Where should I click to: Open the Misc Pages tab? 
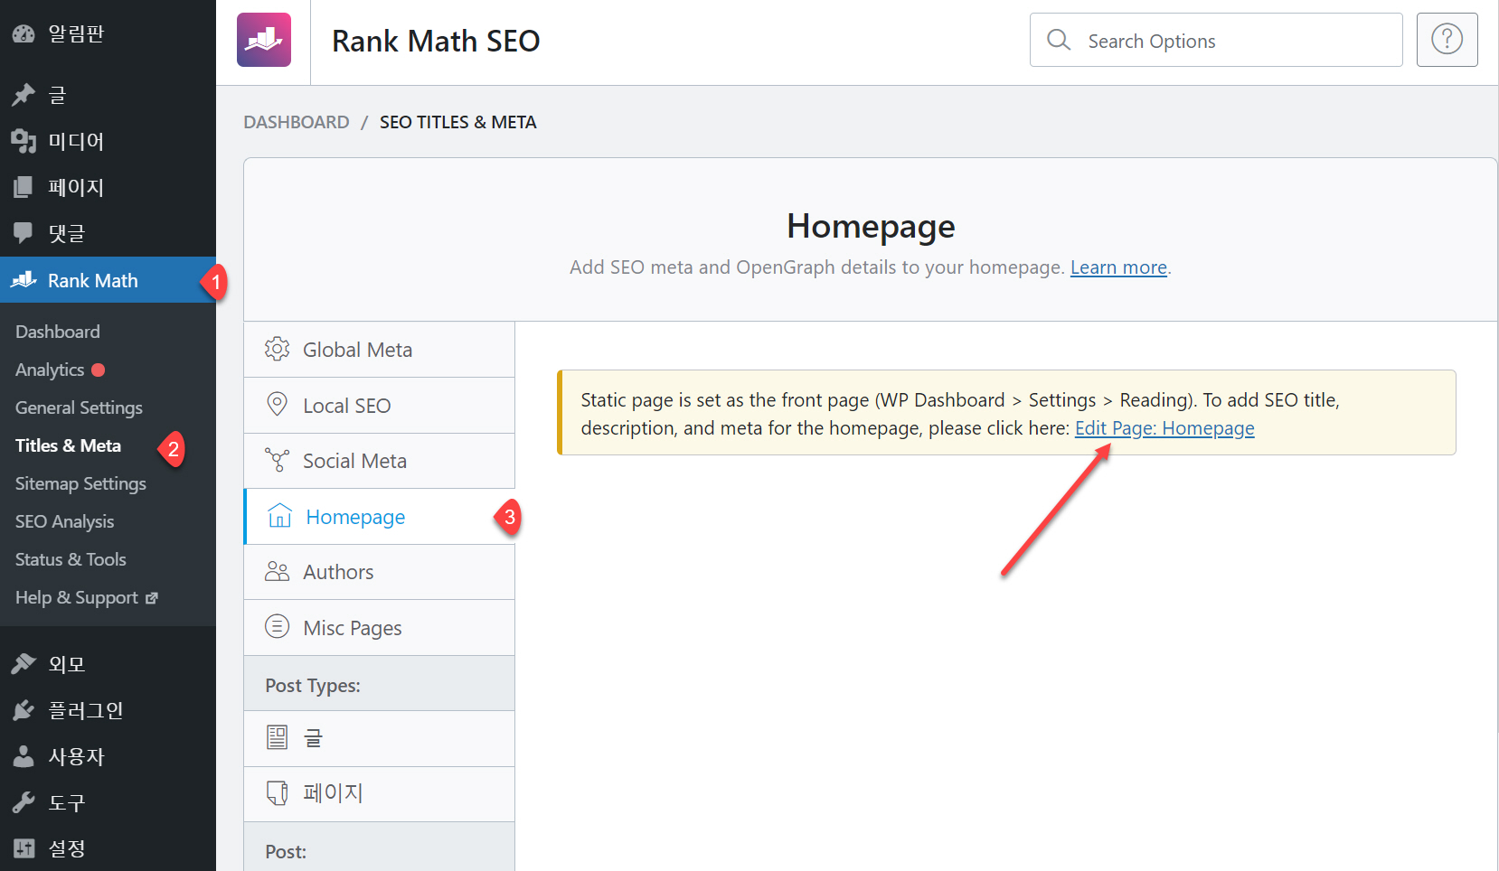[x=379, y=628]
